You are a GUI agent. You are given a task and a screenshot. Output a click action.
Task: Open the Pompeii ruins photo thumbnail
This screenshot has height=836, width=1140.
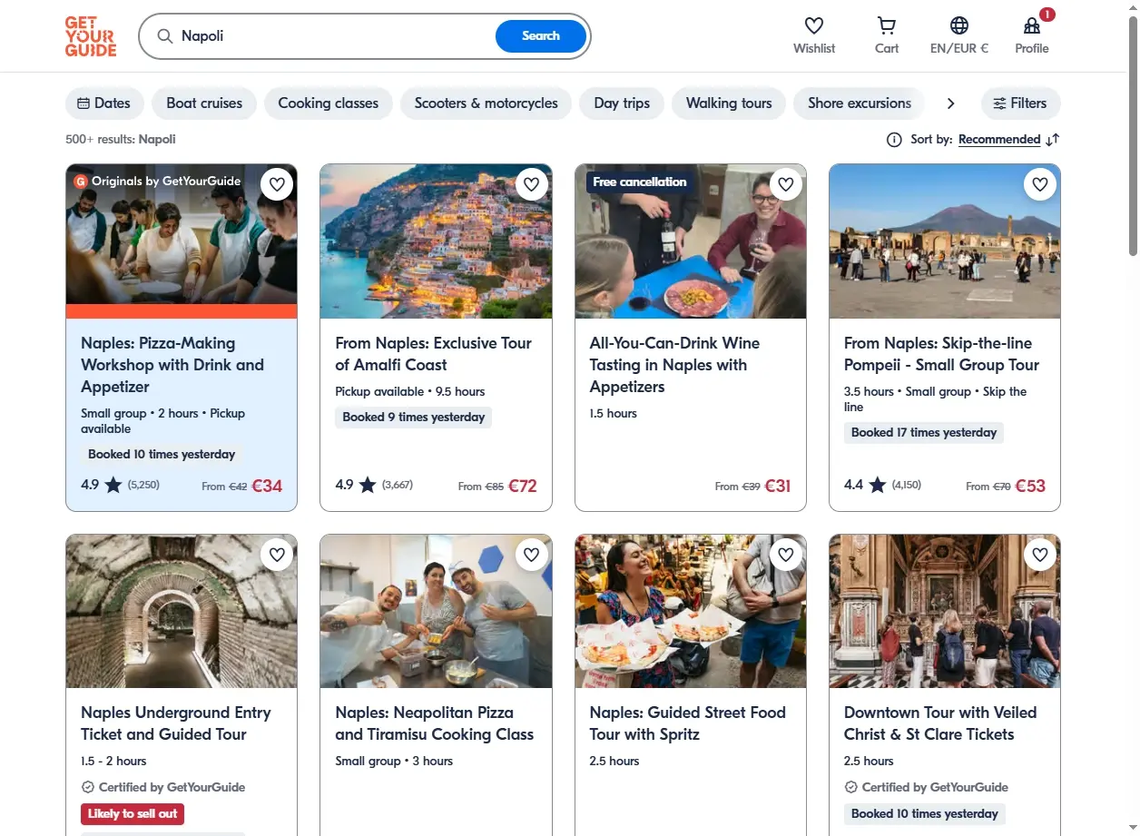[x=945, y=241]
